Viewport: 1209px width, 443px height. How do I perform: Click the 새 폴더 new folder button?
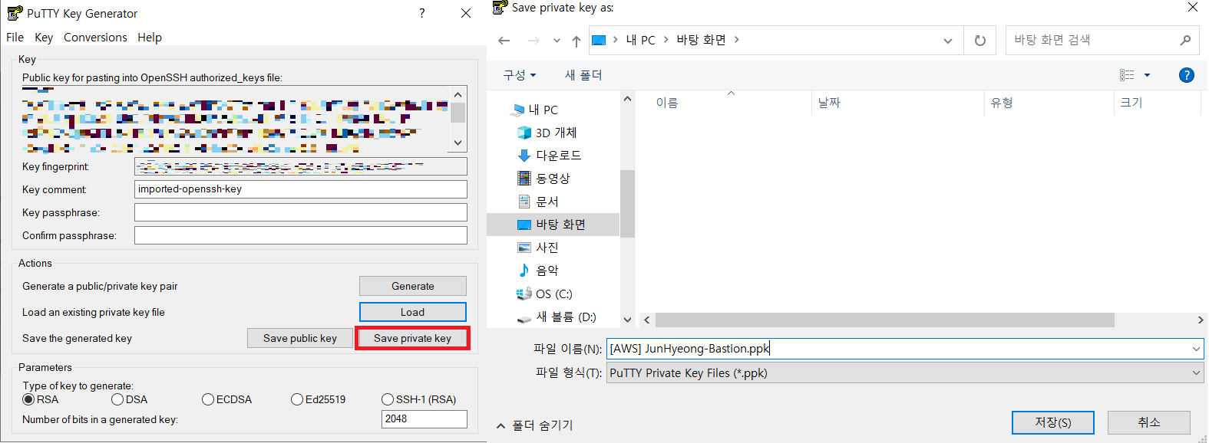(583, 75)
